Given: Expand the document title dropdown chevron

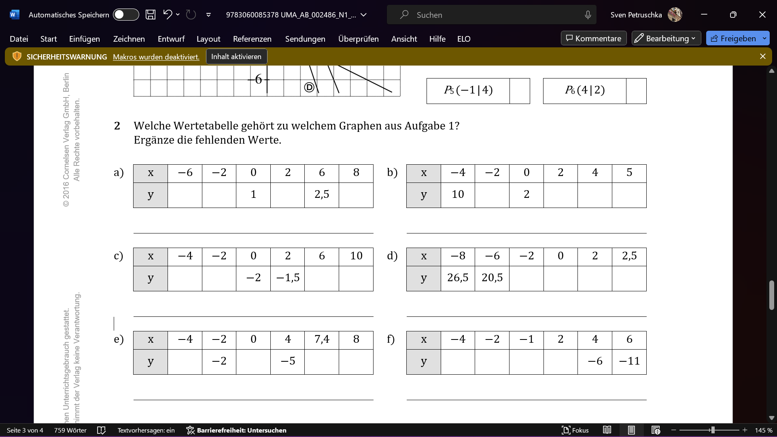Looking at the screenshot, I should coord(363,15).
